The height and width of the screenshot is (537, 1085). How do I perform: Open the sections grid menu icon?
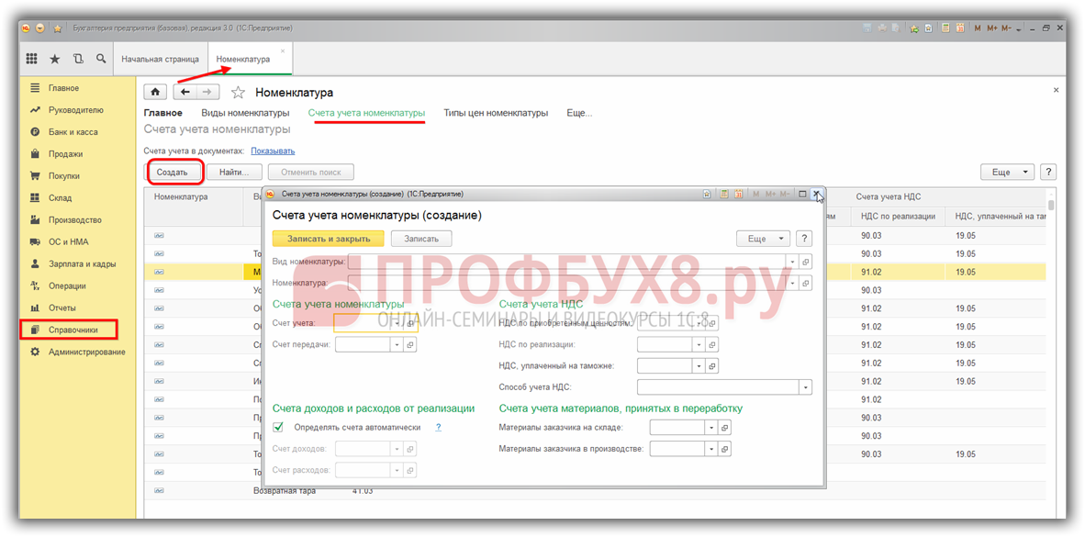click(32, 59)
